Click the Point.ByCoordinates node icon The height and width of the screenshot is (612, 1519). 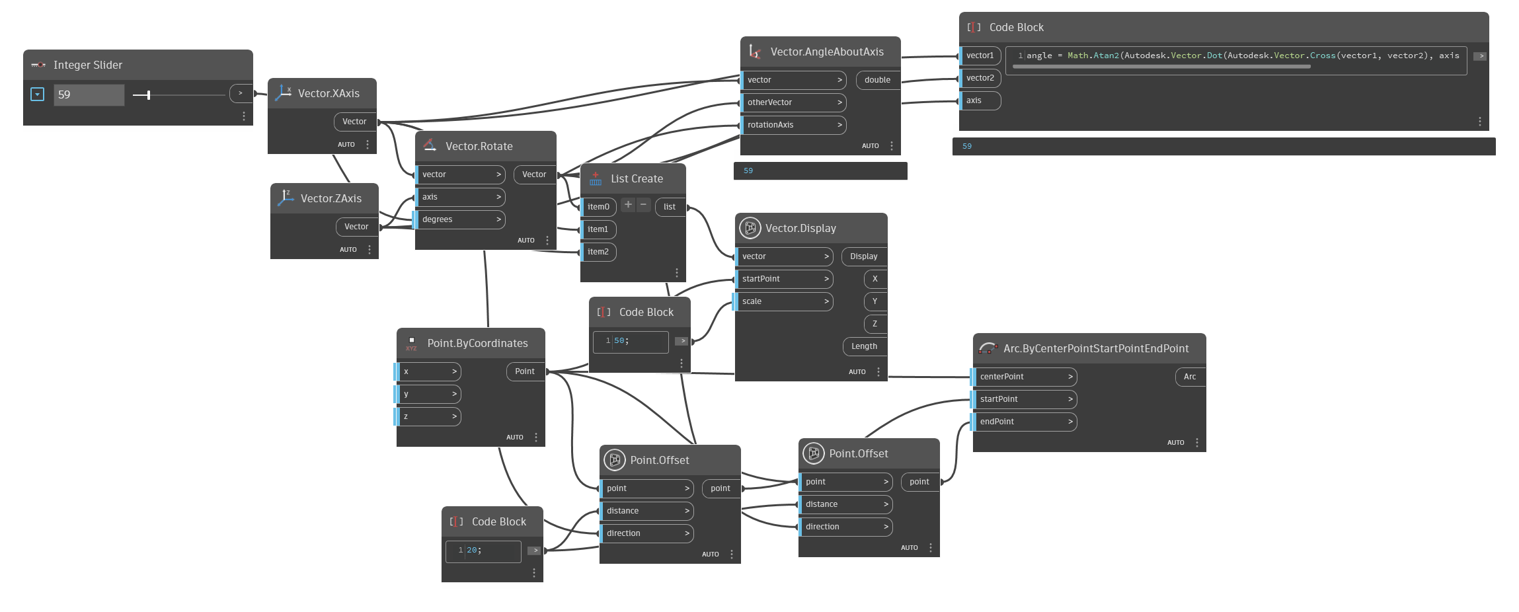[411, 344]
